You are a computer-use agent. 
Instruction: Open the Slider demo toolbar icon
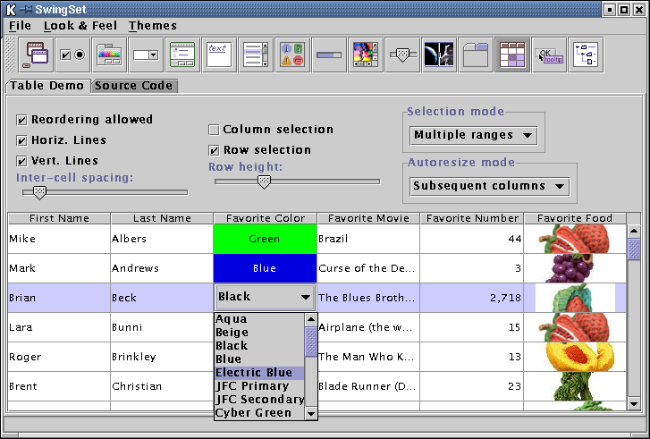[401, 55]
